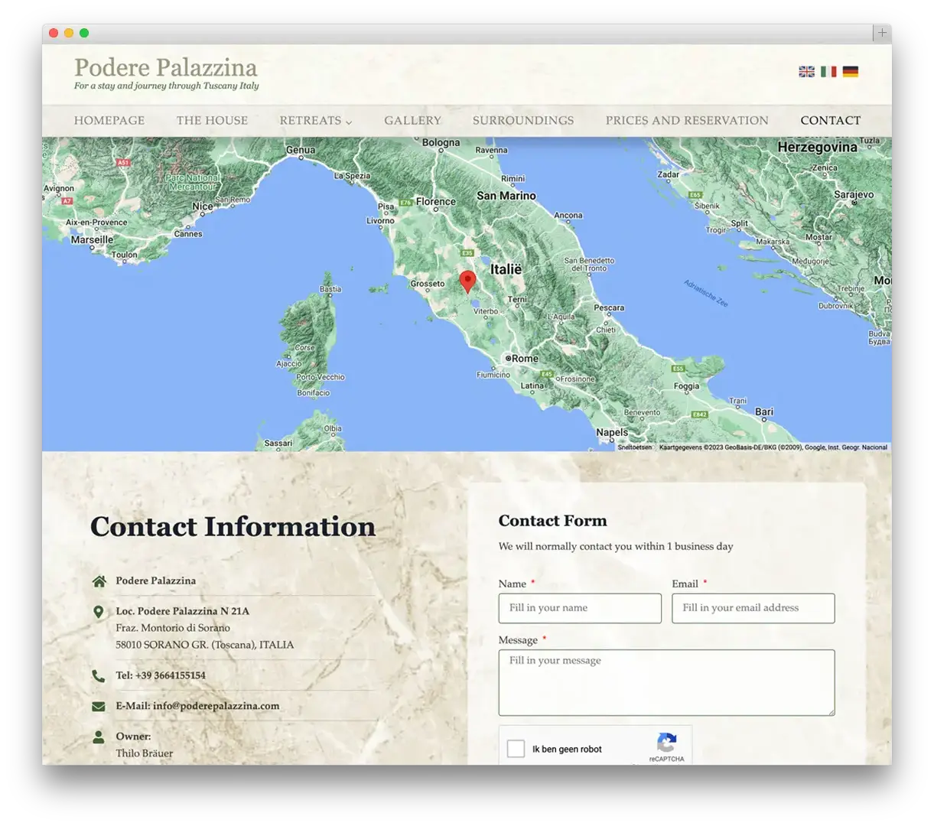Select the Contact menu item
The width and height of the screenshot is (934, 826).
[831, 120]
